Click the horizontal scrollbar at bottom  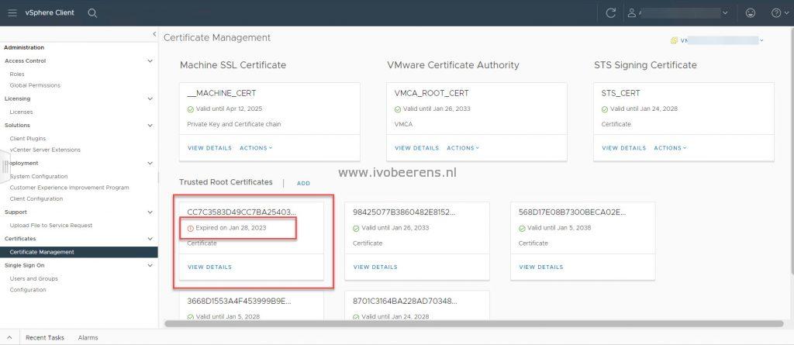pos(474,323)
